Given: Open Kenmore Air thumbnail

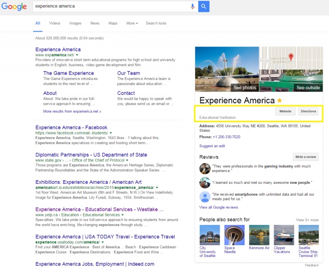Looking at the screenshot, I should pyautogui.click(x=259, y=235).
